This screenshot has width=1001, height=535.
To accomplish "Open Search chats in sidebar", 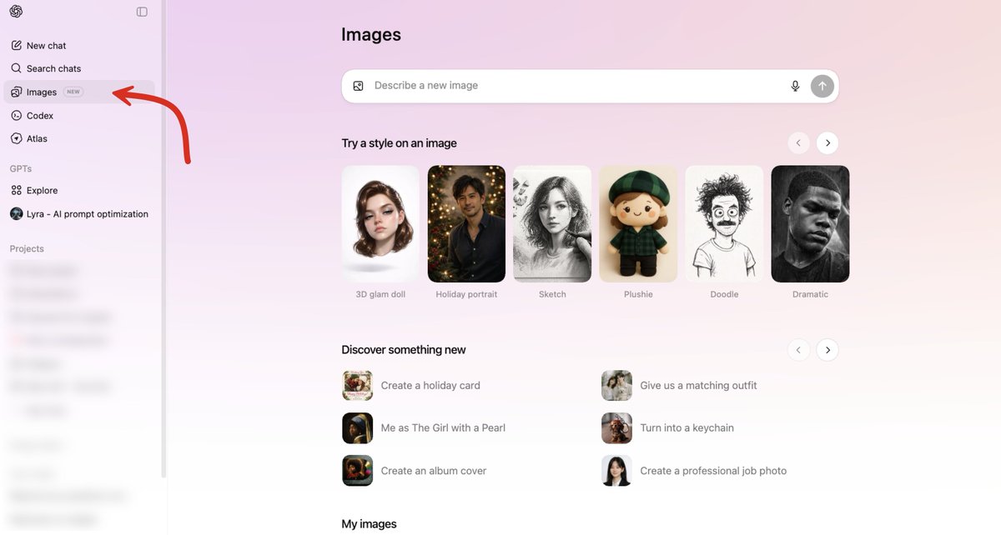I will (79, 68).
